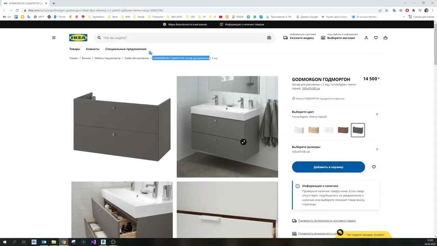
Task: Open the IKEA hamburger menu
Action: point(54,38)
